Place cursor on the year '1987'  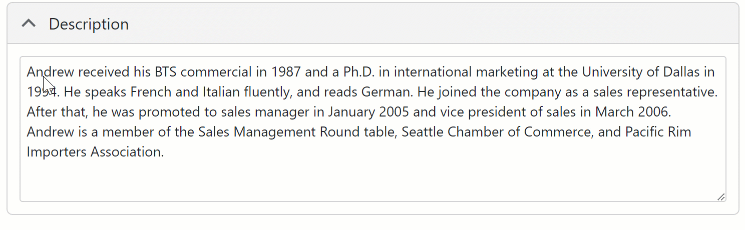click(x=286, y=72)
